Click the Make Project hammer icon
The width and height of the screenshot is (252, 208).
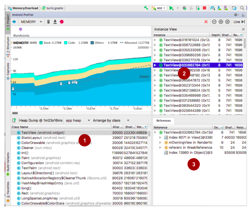(x=146, y=8)
